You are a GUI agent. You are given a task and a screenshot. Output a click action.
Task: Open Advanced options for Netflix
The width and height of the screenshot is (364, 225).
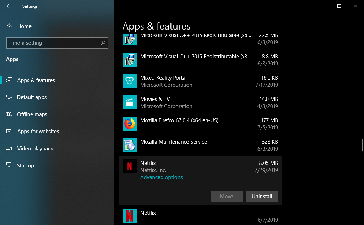pos(161,177)
